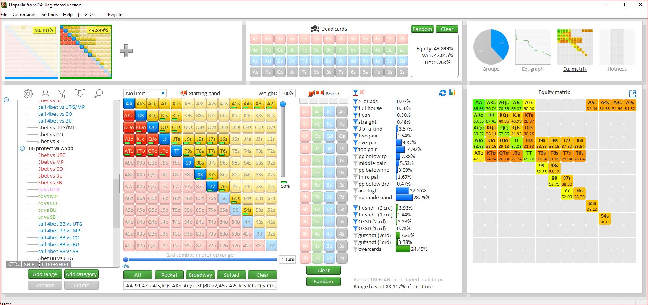Viewport: 648px width, 305px height.
Task: Click the Suited hands button
Action: pyautogui.click(x=232, y=275)
